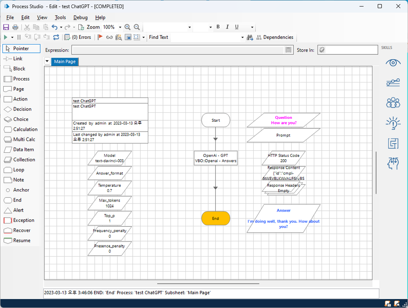Image resolution: width=408 pixels, height=308 pixels.
Task: Toggle Bold text formatting
Action: tap(218, 27)
